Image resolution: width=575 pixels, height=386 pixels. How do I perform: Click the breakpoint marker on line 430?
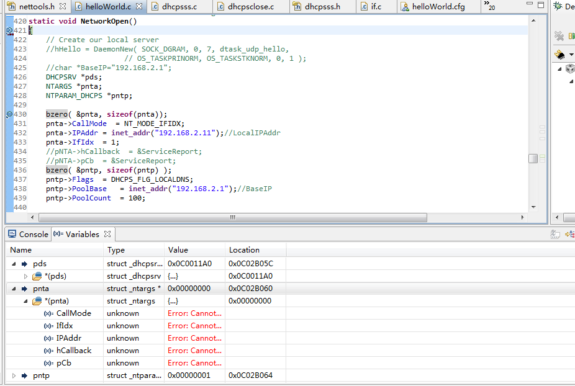[9, 114]
